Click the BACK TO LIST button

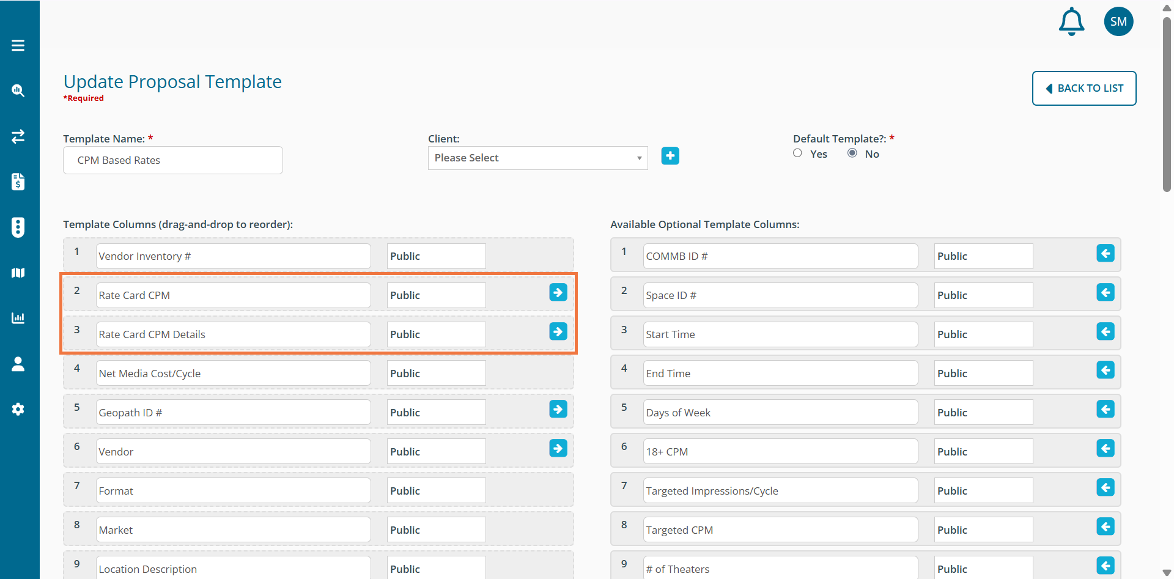coord(1084,88)
